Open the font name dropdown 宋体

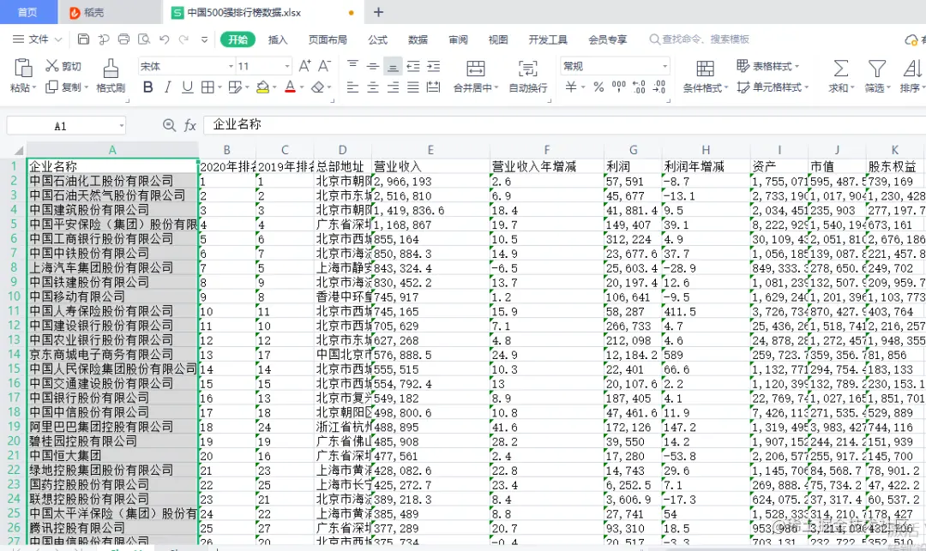(231, 66)
